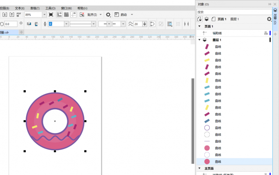This screenshot has height=175, width=279.
Task: Open the zoom level dropdown
Action: pyautogui.click(x=44, y=15)
